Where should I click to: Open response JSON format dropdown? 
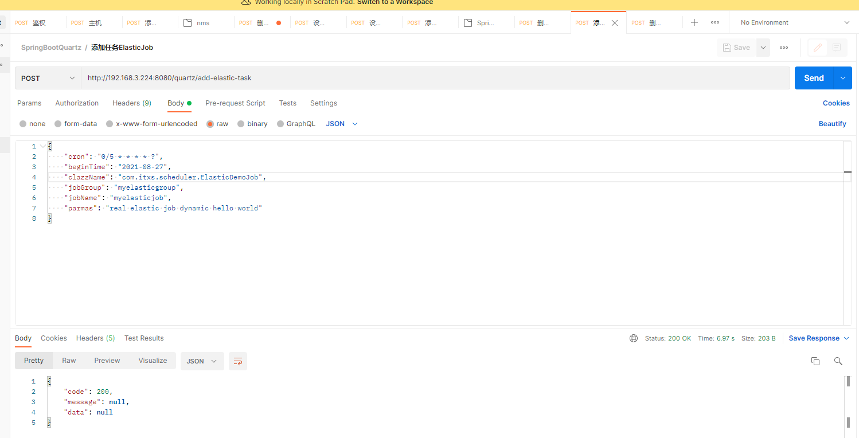[202, 361]
